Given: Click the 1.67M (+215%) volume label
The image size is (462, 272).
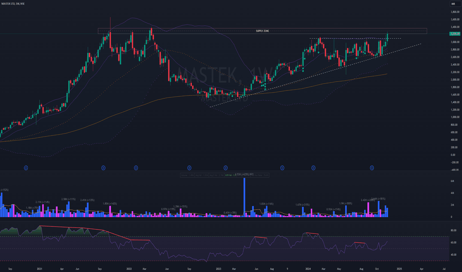Looking at the screenshot, I should (302, 205).
